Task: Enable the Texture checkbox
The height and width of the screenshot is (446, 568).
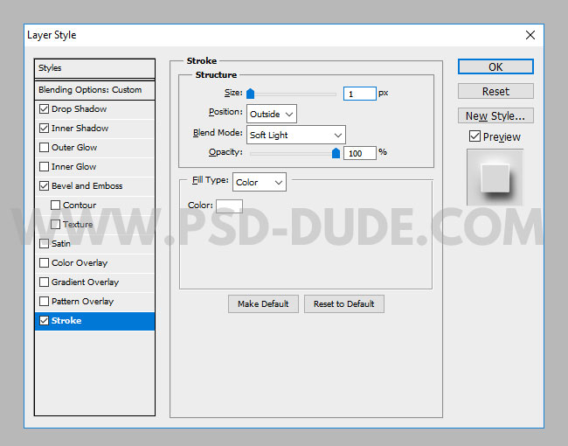Action: pyautogui.click(x=55, y=224)
